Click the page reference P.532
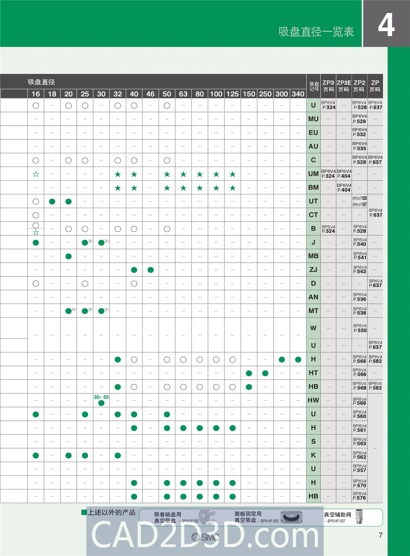This screenshot has height=556, width=410. 359,135
